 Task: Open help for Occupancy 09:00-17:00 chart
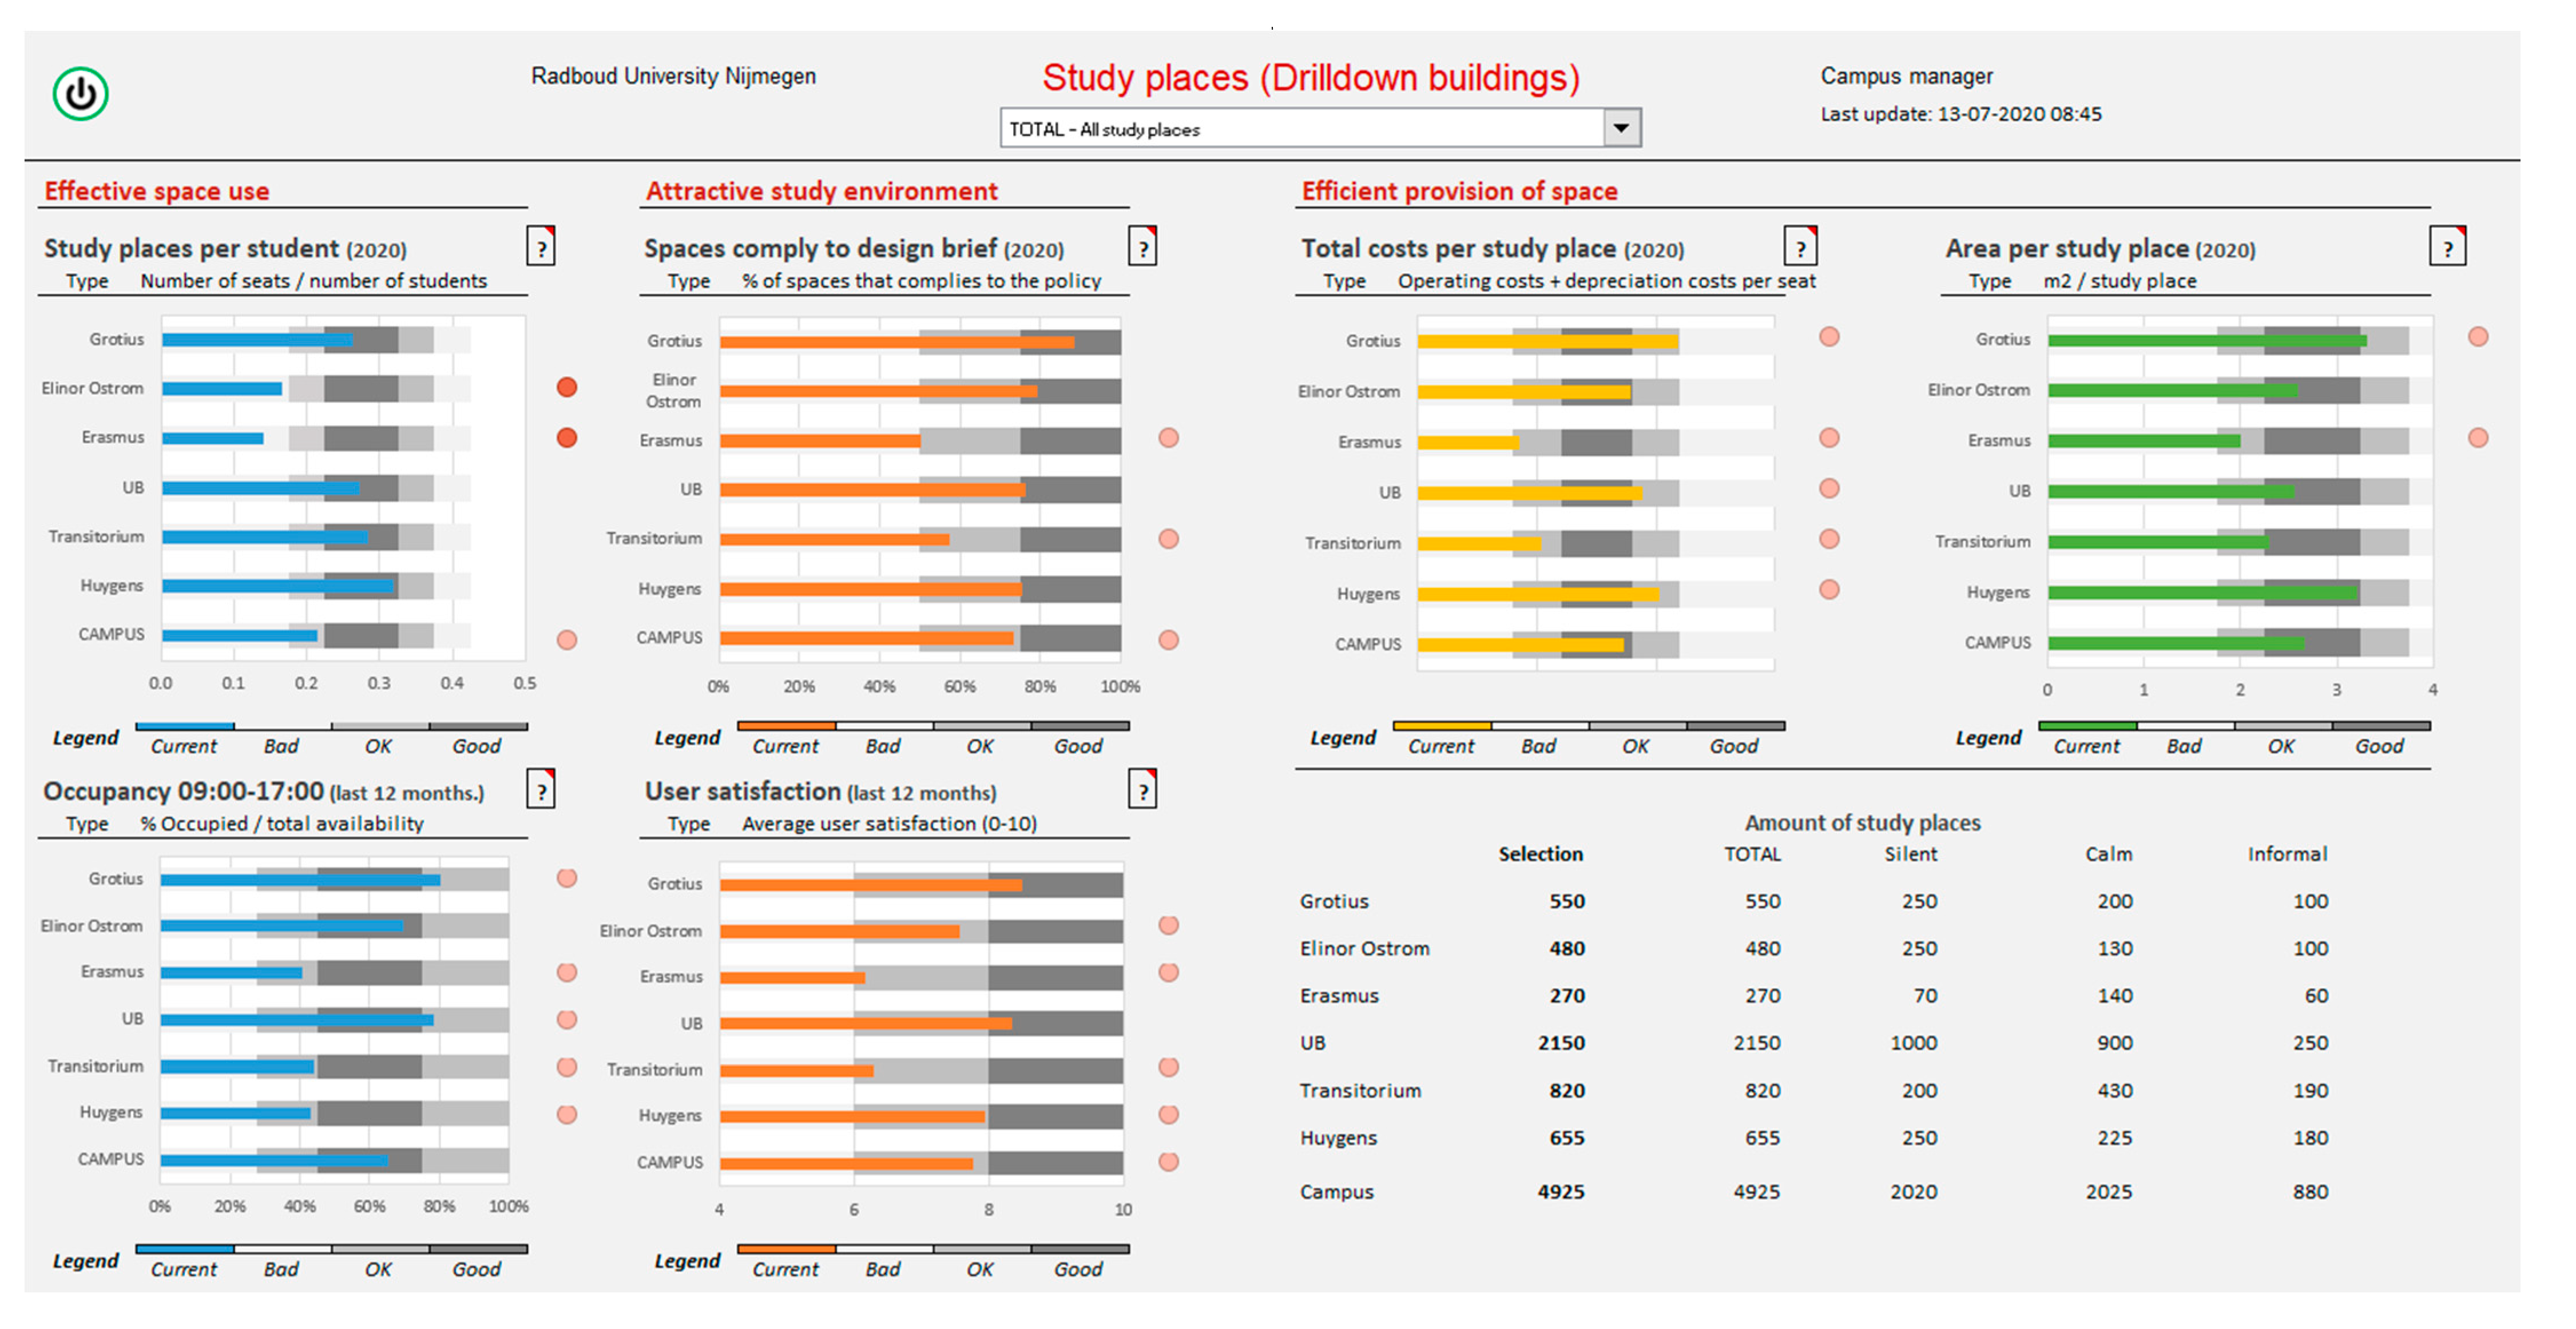(x=541, y=789)
